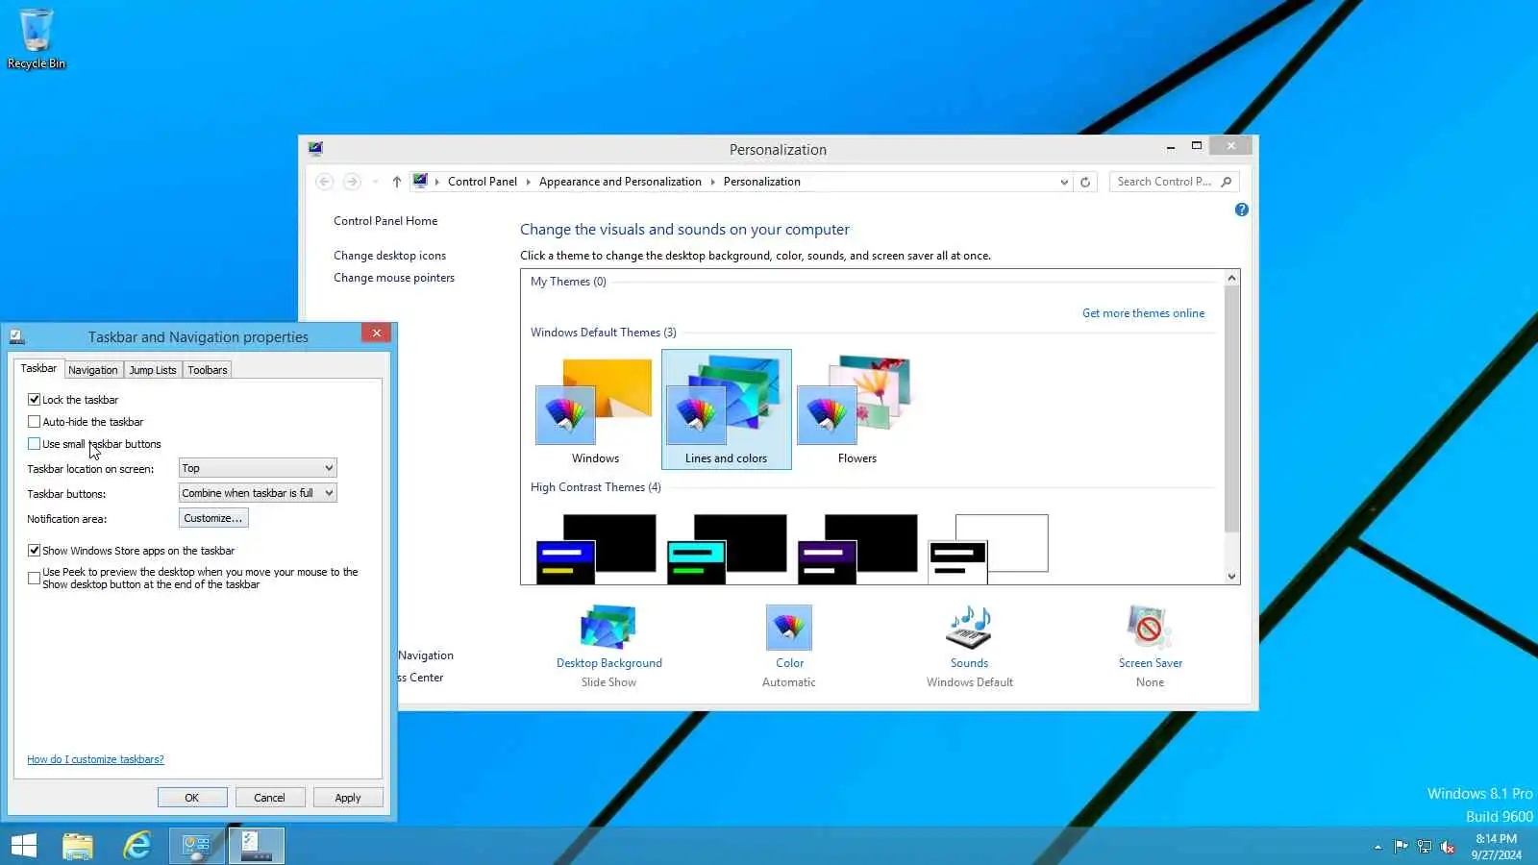
Task: Switch to the Toolbars tab
Action: [208, 370]
